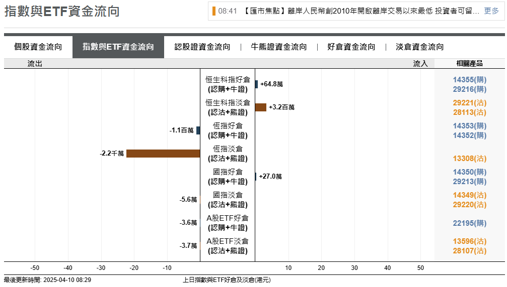
Task: Click the 更多 news link
Action: tap(491, 11)
